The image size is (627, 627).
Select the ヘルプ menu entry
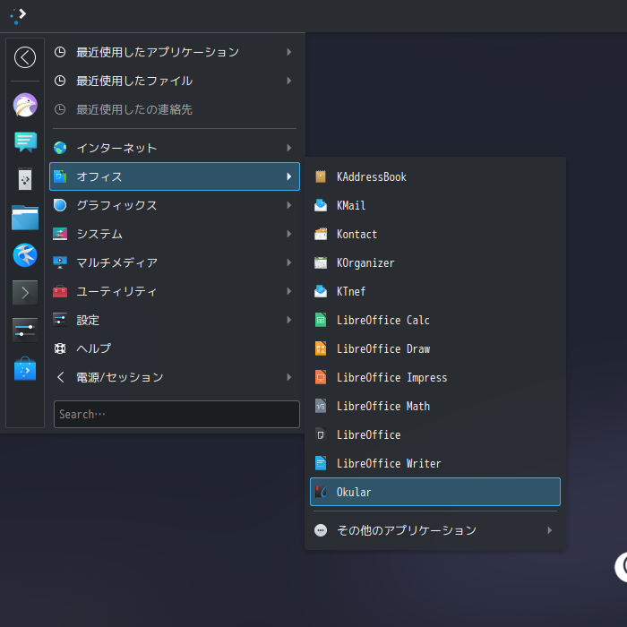point(175,348)
